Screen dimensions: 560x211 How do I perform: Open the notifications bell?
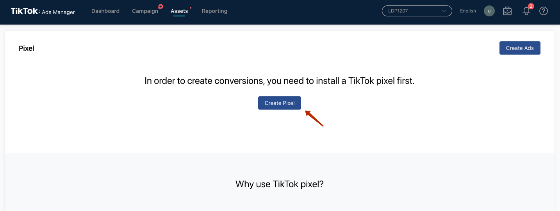click(526, 11)
